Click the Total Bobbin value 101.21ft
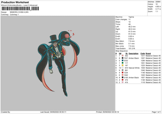Image resolution: width=162 pixels, height=114 pixels. pyautogui.click(x=132, y=48)
